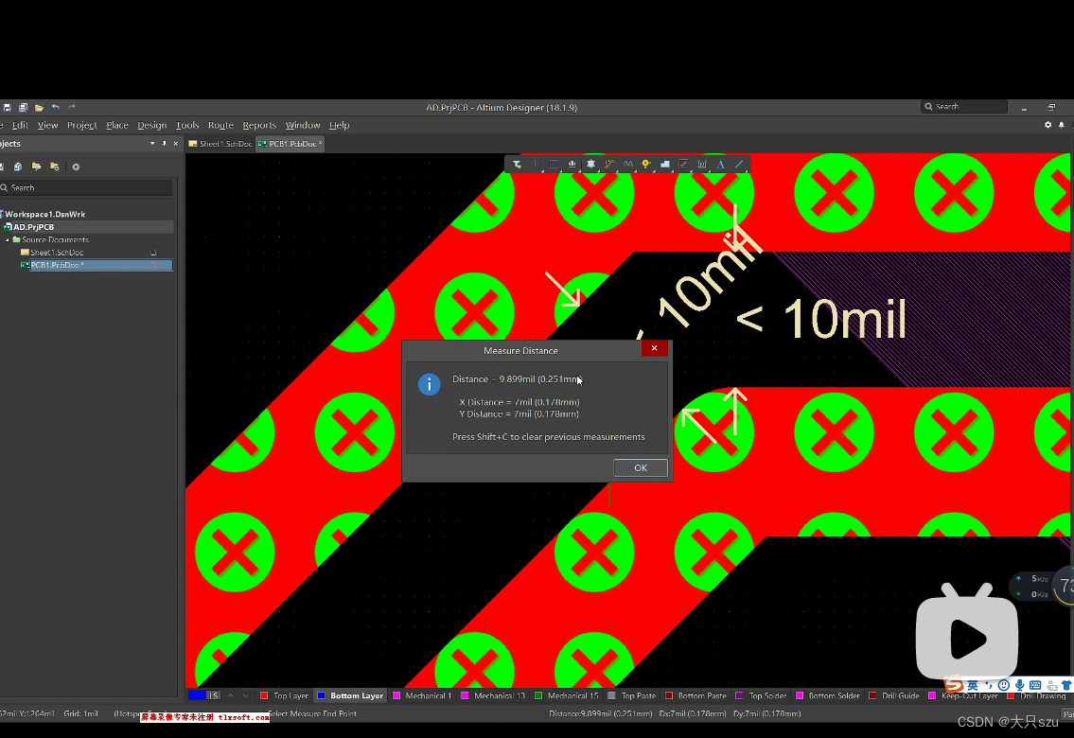The height and width of the screenshot is (738, 1074).
Task: Click the Projects panel Search field
Action: pyautogui.click(x=85, y=187)
